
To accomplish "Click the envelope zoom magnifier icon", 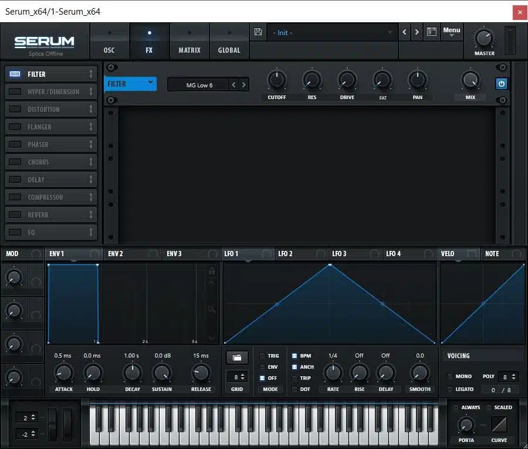I will click(211, 309).
